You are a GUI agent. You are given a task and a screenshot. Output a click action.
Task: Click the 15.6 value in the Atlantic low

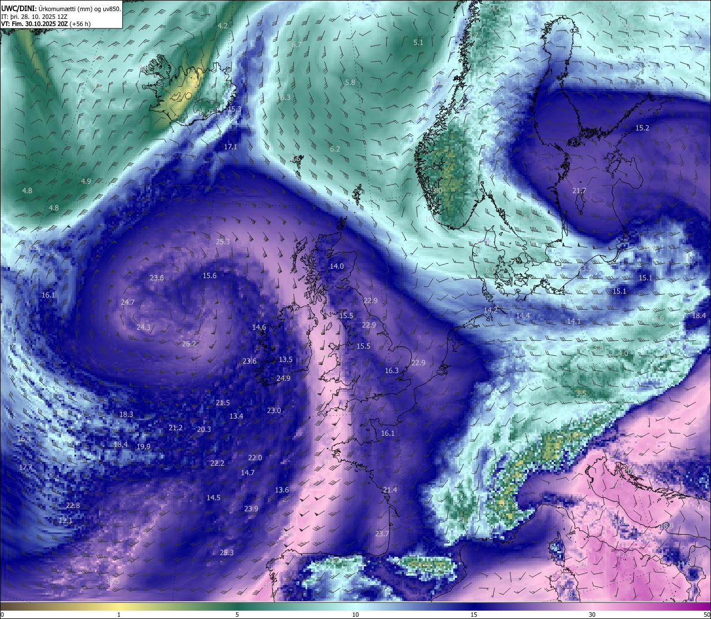(x=209, y=275)
